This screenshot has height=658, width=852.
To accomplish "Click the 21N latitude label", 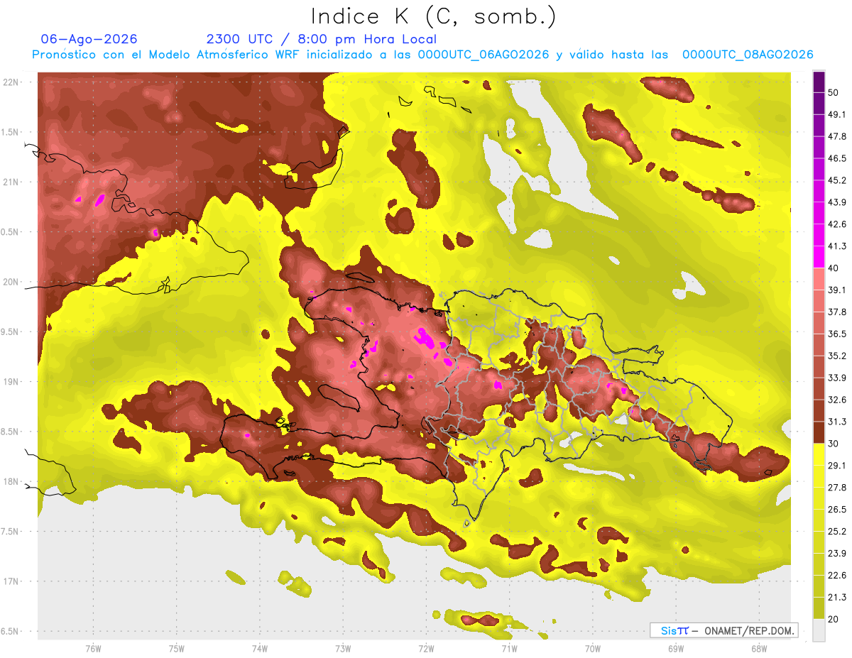I will click(11, 182).
